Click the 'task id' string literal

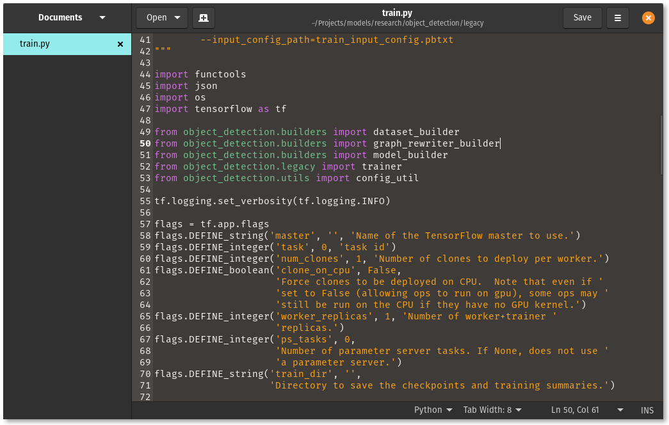coord(364,247)
